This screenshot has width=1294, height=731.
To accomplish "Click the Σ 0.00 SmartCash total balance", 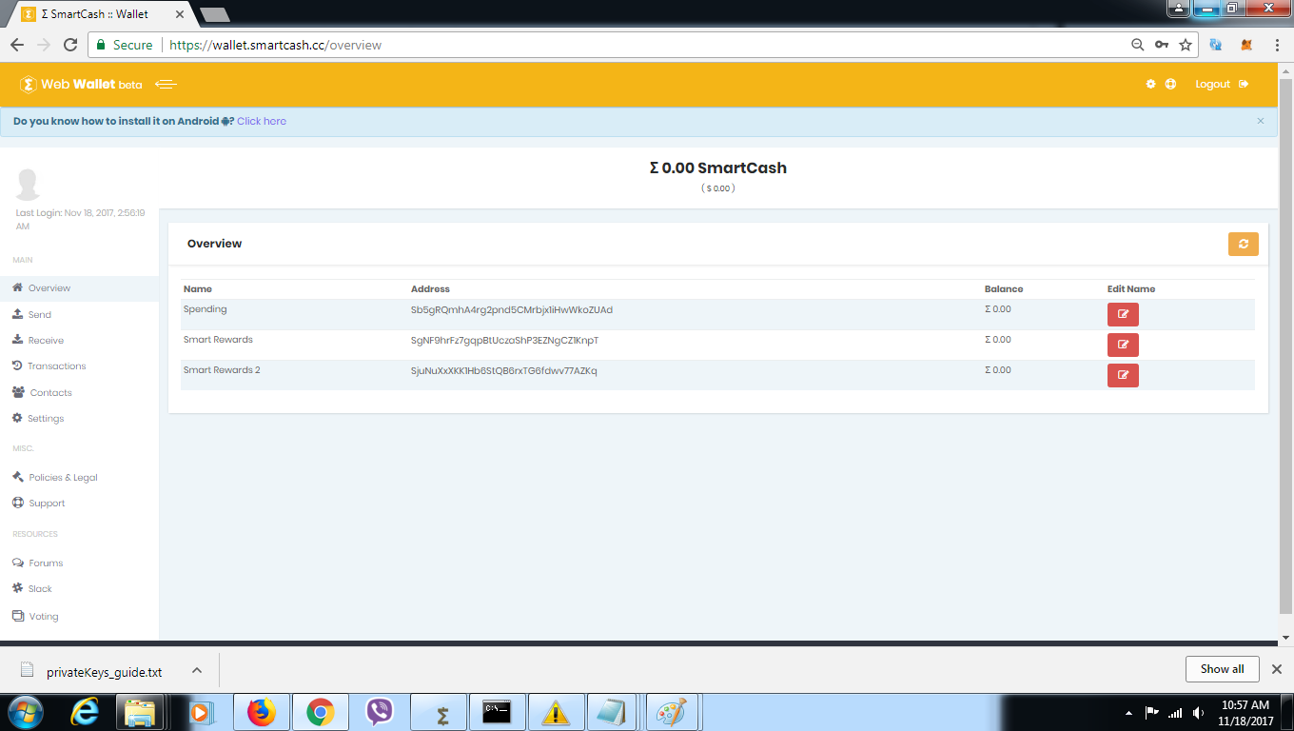I will tap(718, 168).
